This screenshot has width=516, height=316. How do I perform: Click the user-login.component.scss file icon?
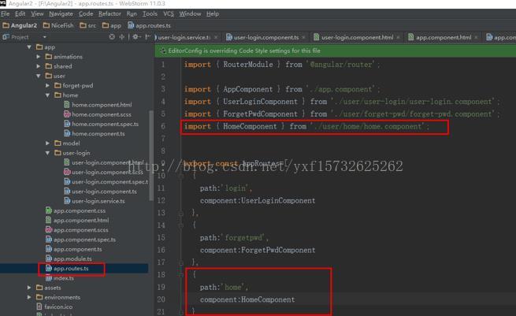pos(67,172)
